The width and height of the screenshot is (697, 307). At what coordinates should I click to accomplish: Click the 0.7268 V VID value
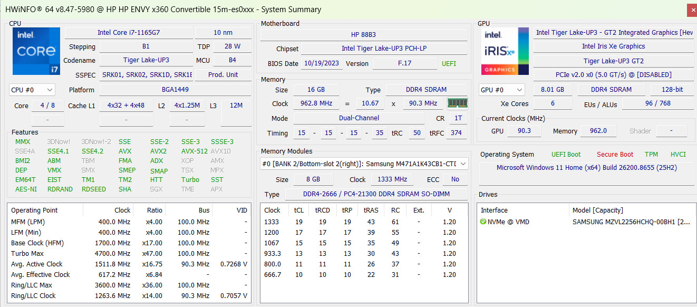[233, 264]
